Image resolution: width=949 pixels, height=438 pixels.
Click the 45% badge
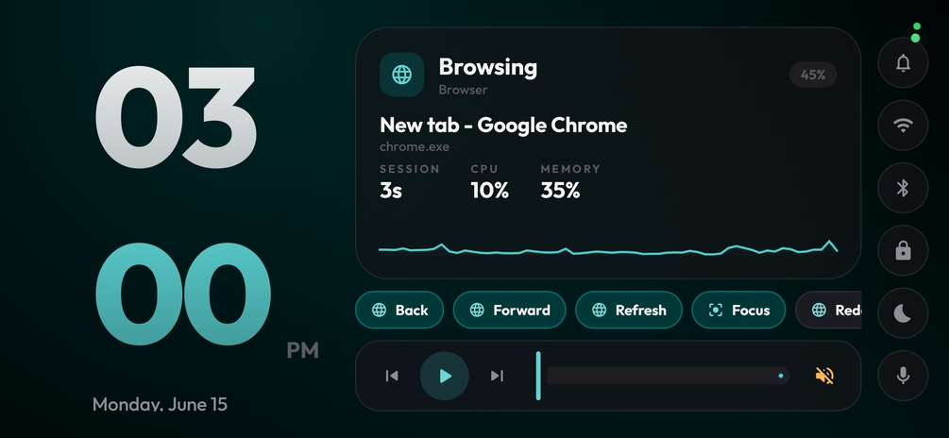click(813, 75)
